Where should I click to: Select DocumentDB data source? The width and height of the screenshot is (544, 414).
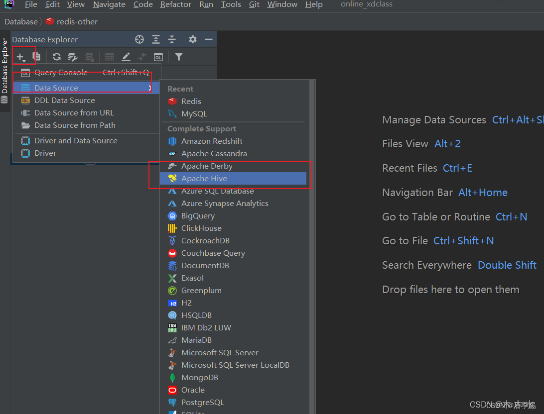tap(233, 266)
